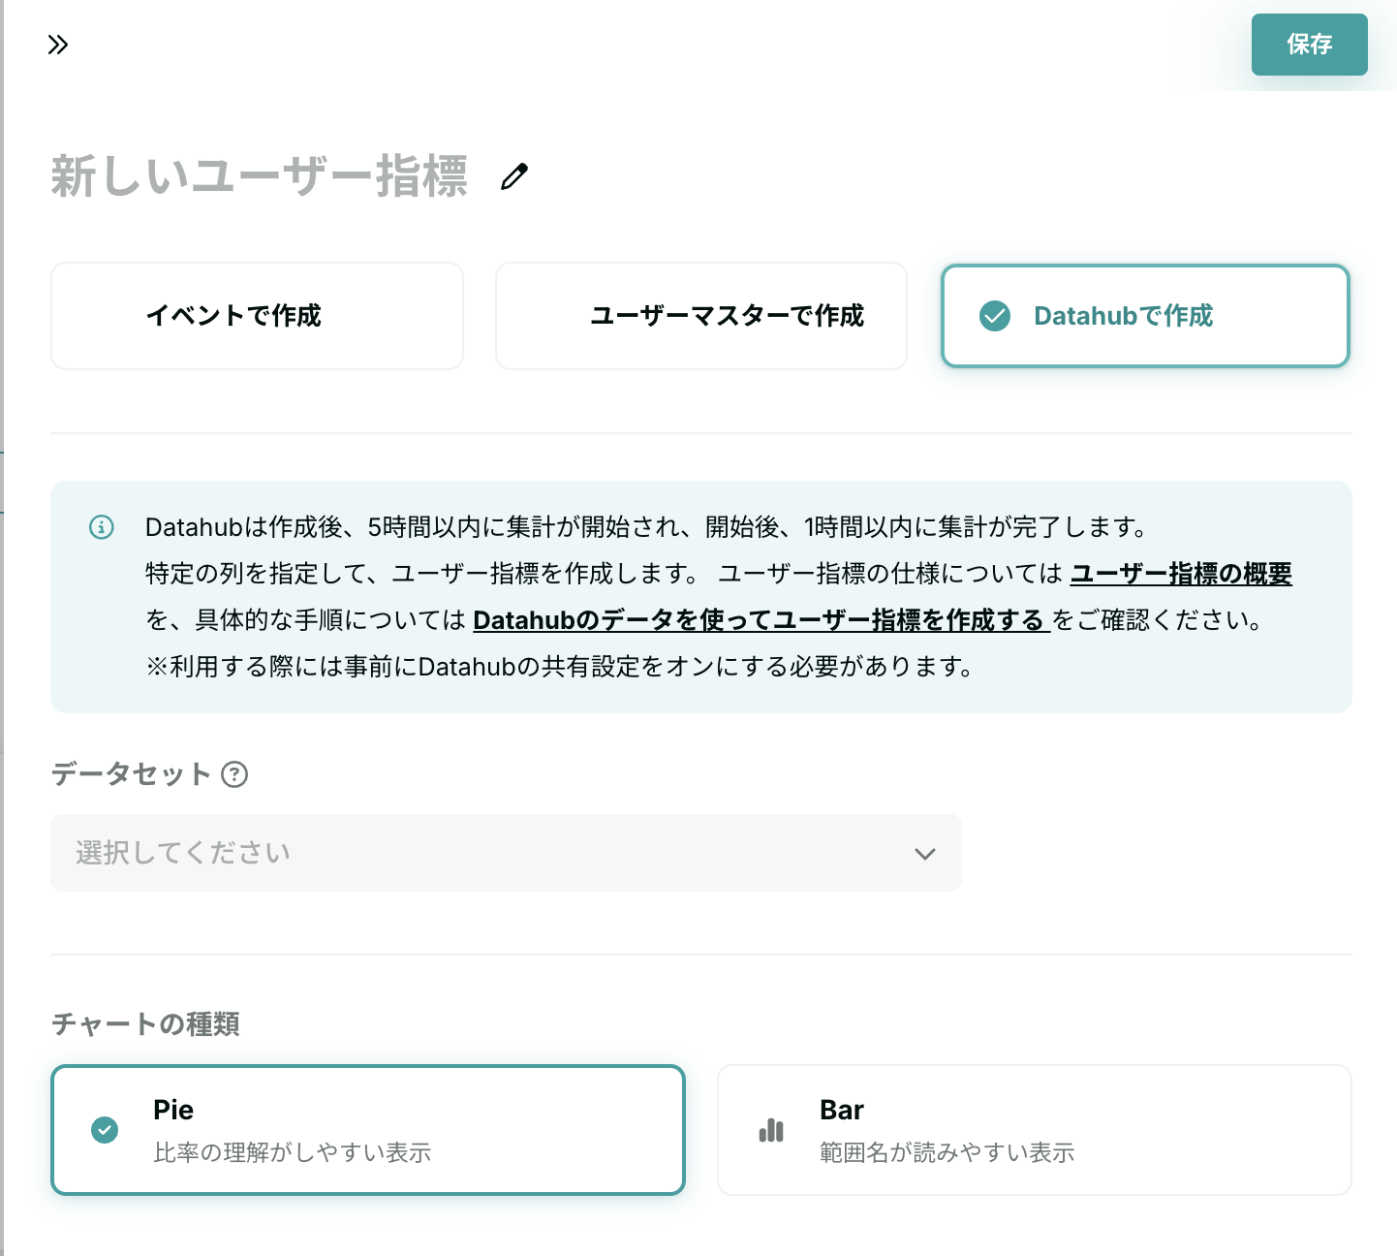
Task: Open the データセット 選択してください dropdown
Action: 506,853
